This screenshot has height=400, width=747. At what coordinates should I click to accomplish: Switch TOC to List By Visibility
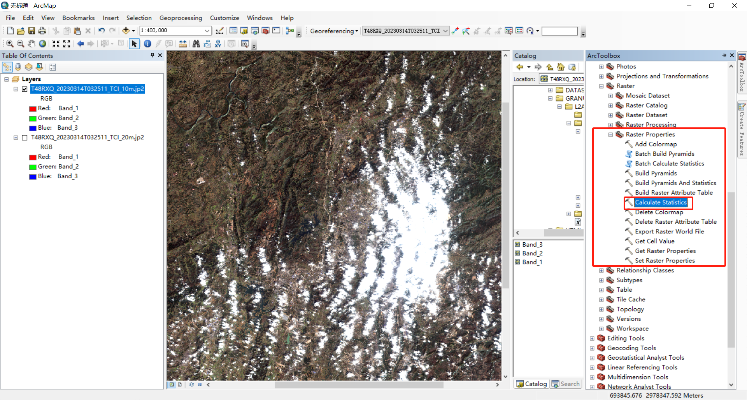click(x=29, y=67)
